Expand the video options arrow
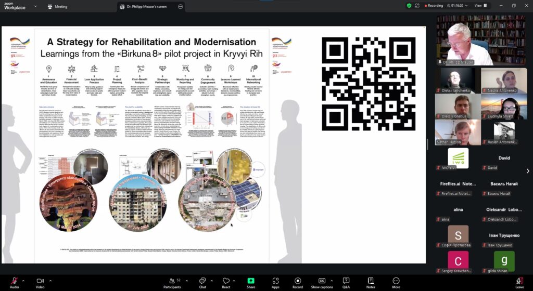Viewport: 533px width, 291px height. click(x=50, y=280)
